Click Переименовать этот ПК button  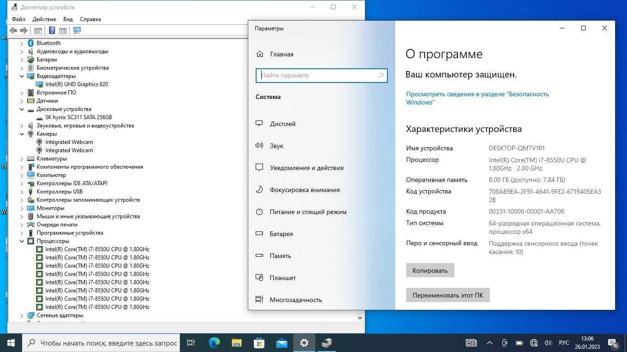(448, 295)
